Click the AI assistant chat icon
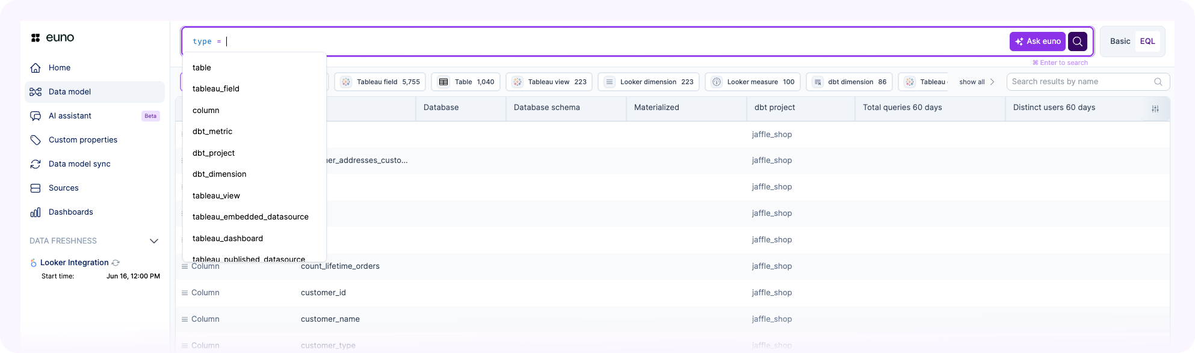 tap(36, 116)
